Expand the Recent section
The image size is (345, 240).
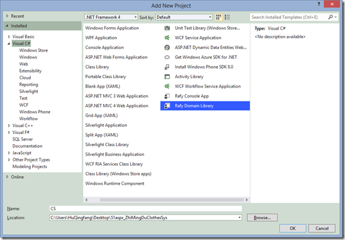8,16
